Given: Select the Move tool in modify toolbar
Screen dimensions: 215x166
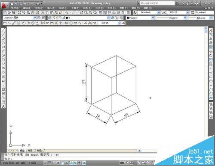Looking at the screenshot, I should pos(211,51).
